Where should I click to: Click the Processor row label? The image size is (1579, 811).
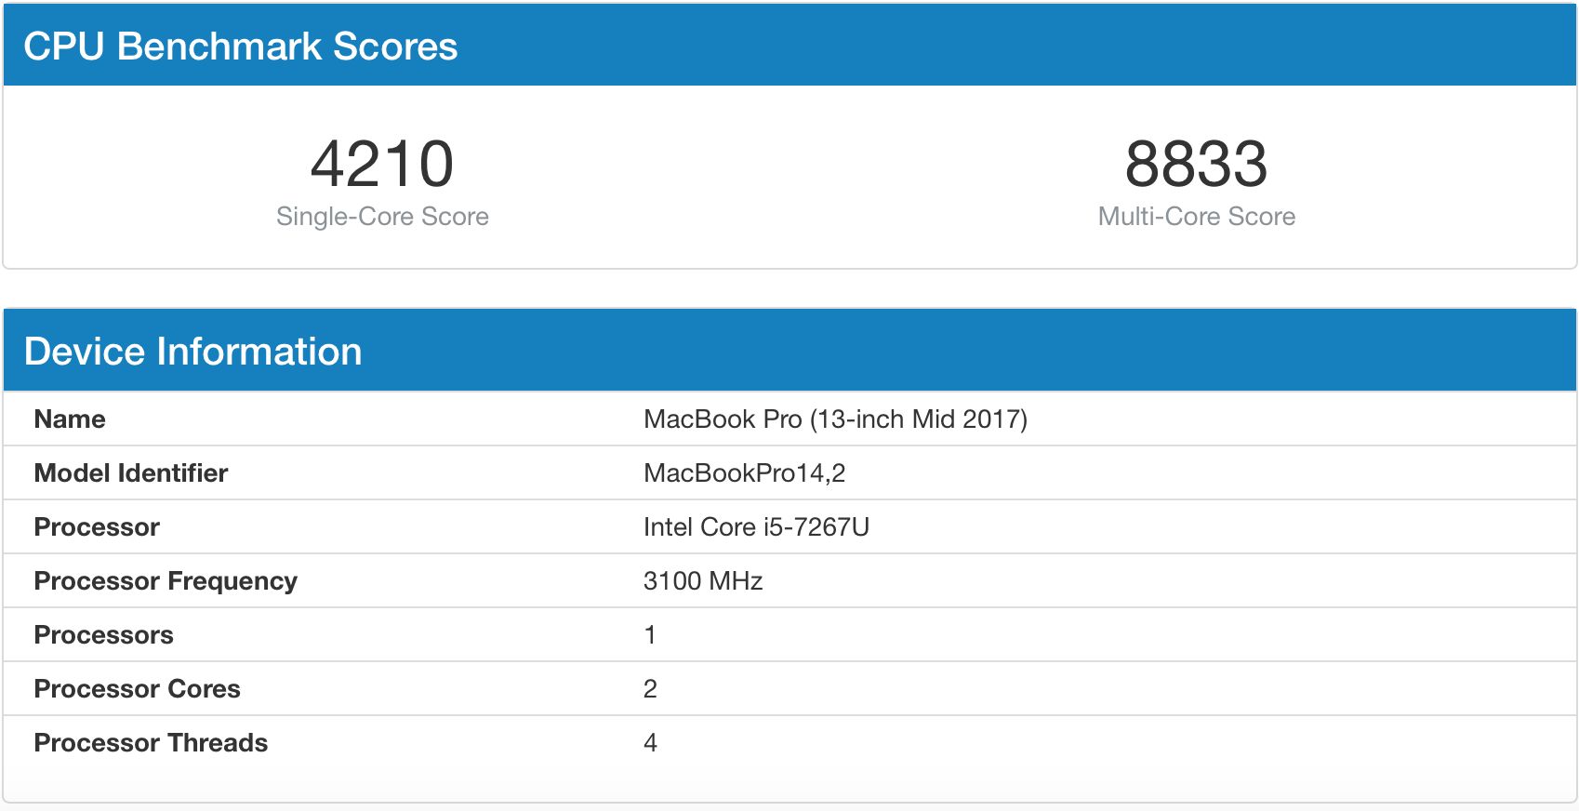click(x=97, y=527)
